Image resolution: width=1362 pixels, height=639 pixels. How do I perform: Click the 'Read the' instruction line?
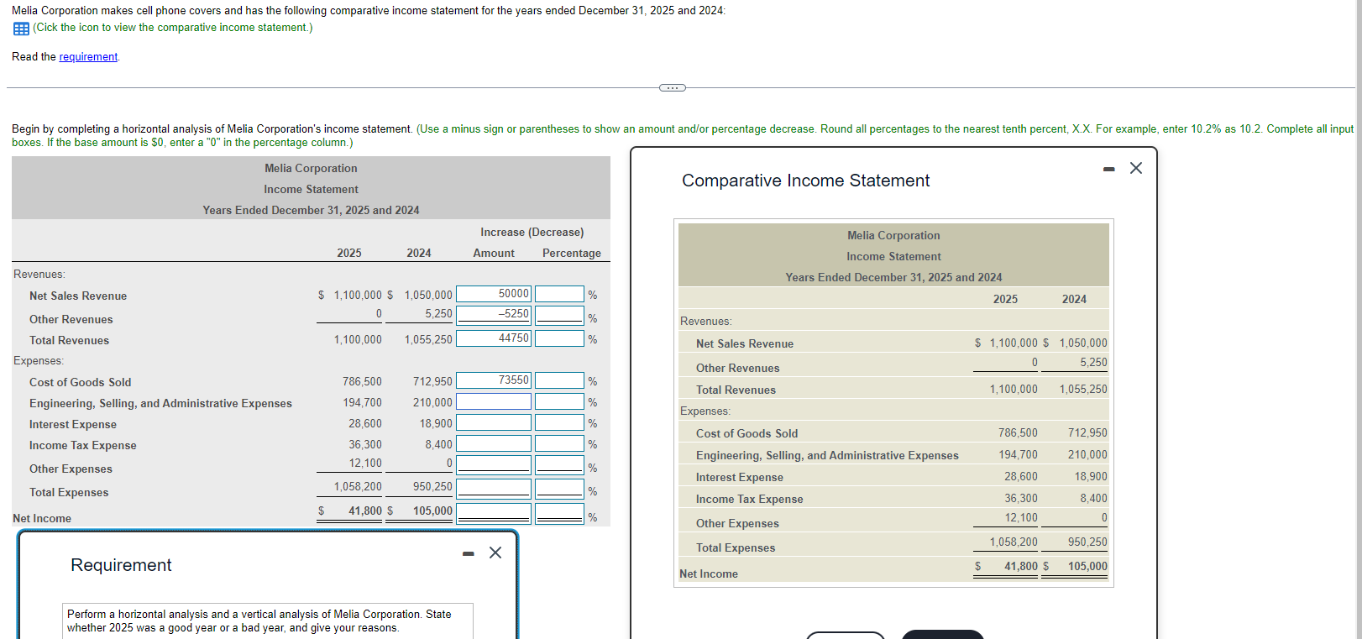[x=65, y=57]
